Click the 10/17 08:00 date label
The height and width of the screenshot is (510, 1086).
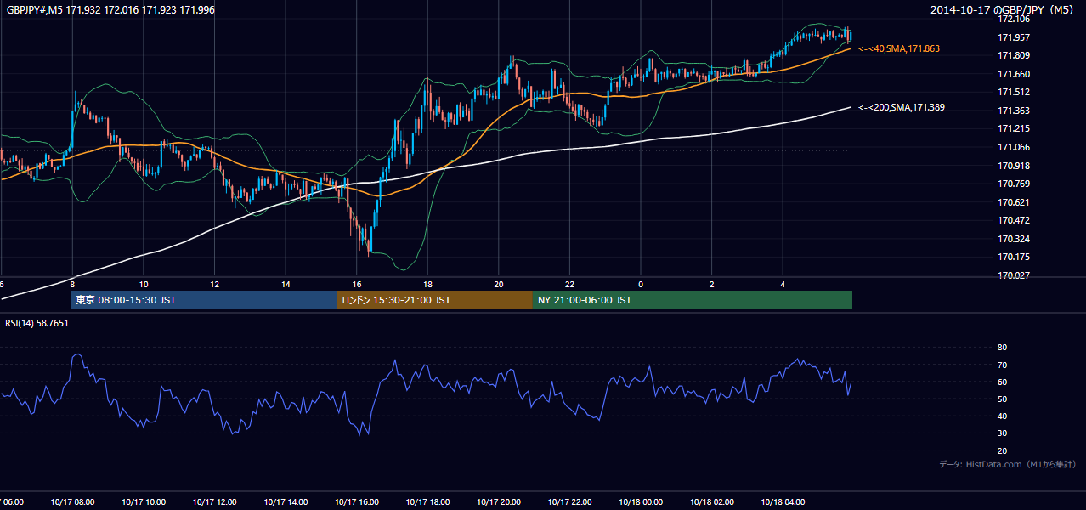tap(72, 502)
